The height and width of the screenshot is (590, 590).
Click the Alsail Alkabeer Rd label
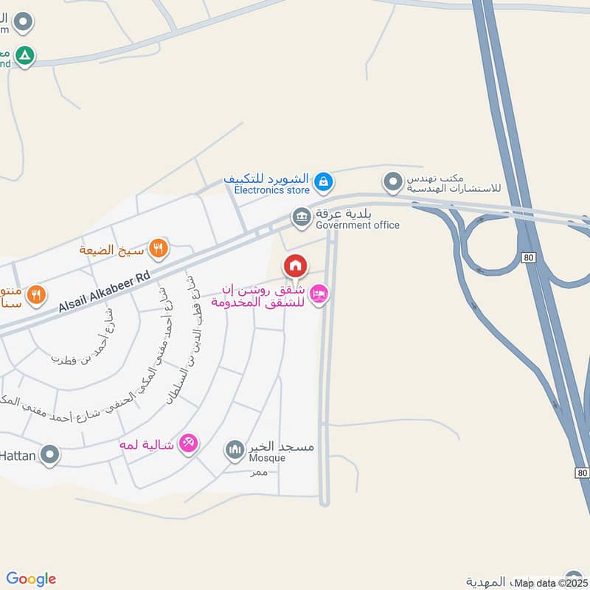coord(105,291)
